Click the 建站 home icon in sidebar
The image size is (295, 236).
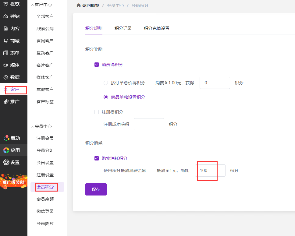5,16
